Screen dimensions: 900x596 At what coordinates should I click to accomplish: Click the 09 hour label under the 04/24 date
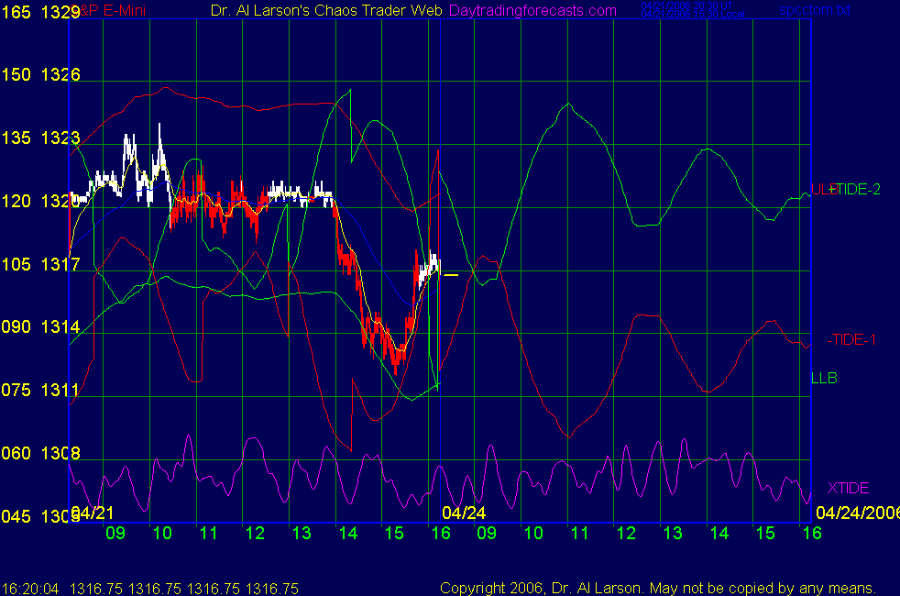487,533
